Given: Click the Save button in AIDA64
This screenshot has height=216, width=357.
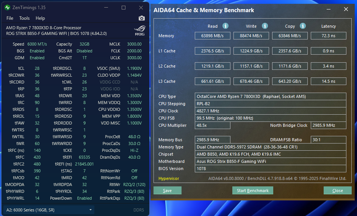Looking at the screenshot, I should (x=168, y=191).
